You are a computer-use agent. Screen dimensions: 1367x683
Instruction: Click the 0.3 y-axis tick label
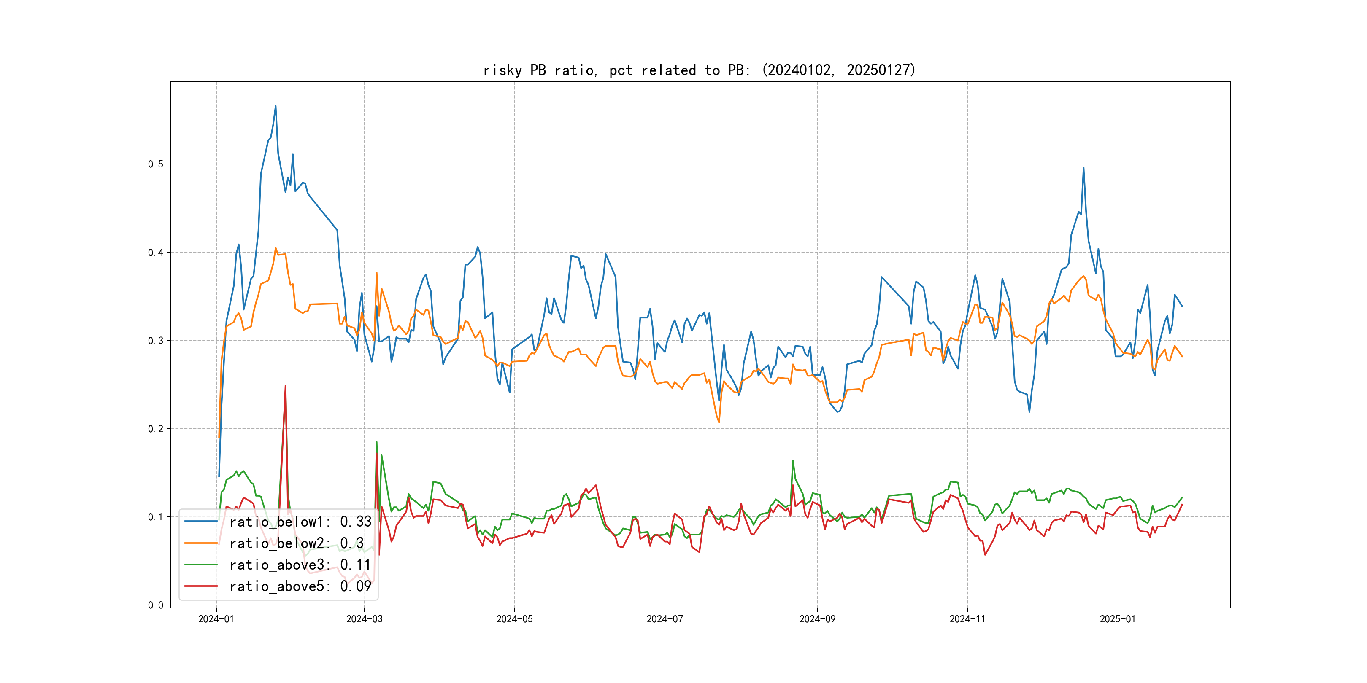[156, 340]
